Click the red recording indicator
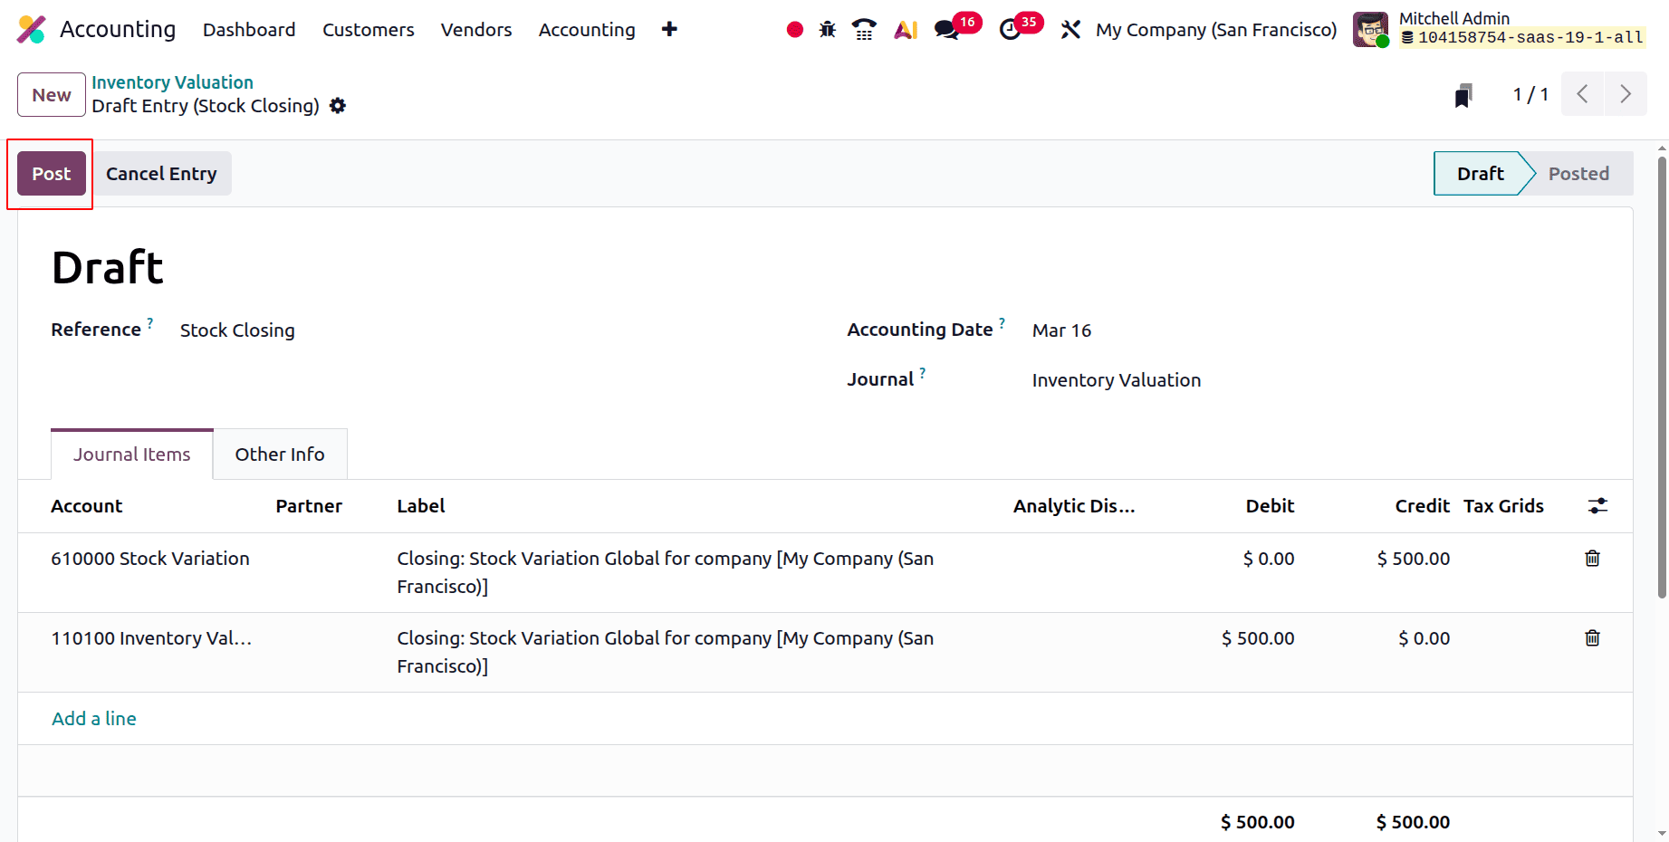Image resolution: width=1669 pixels, height=842 pixels. click(794, 29)
